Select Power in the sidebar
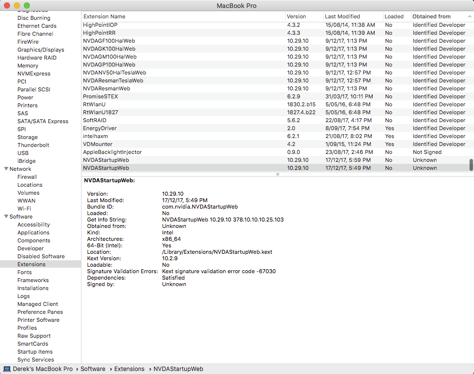 [x=25, y=97]
